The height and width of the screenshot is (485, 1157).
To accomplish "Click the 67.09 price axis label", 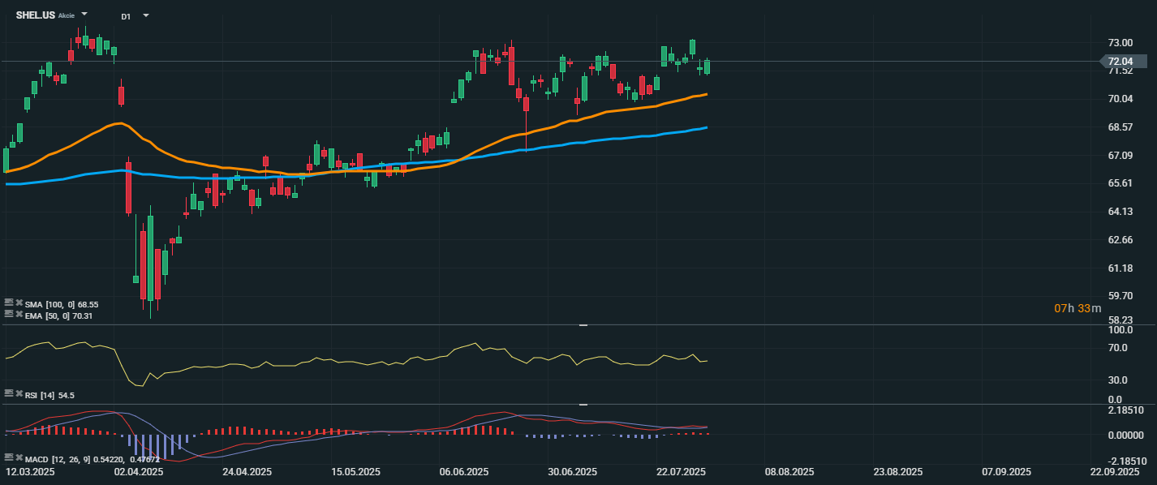I will point(1120,155).
